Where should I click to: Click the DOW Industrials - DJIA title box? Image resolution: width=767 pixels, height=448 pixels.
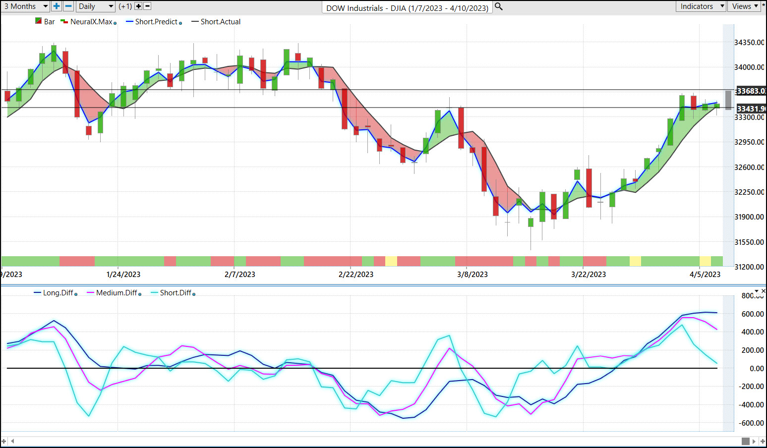click(x=407, y=8)
